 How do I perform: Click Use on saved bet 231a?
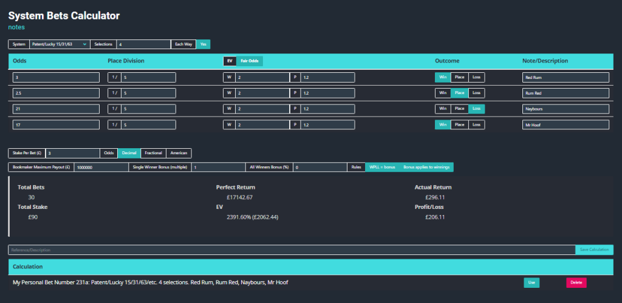pos(531,282)
